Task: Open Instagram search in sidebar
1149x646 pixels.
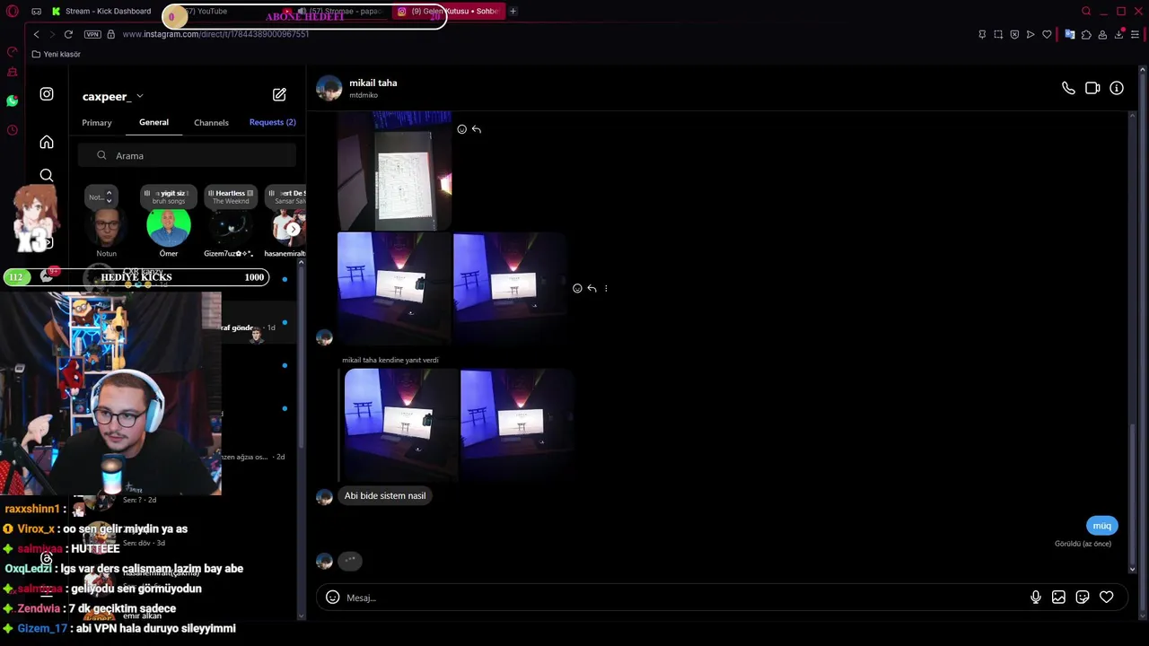Action: pyautogui.click(x=47, y=175)
